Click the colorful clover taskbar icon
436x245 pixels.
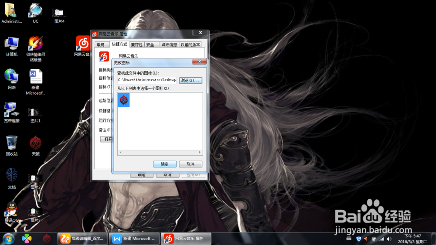tap(27, 238)
